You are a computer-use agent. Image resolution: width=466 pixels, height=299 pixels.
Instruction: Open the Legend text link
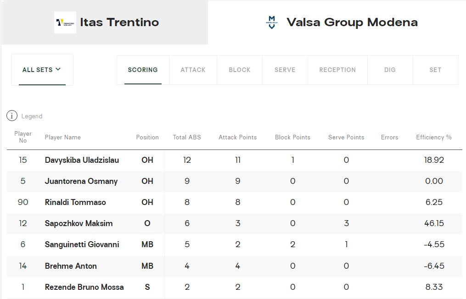click(32, 116)
